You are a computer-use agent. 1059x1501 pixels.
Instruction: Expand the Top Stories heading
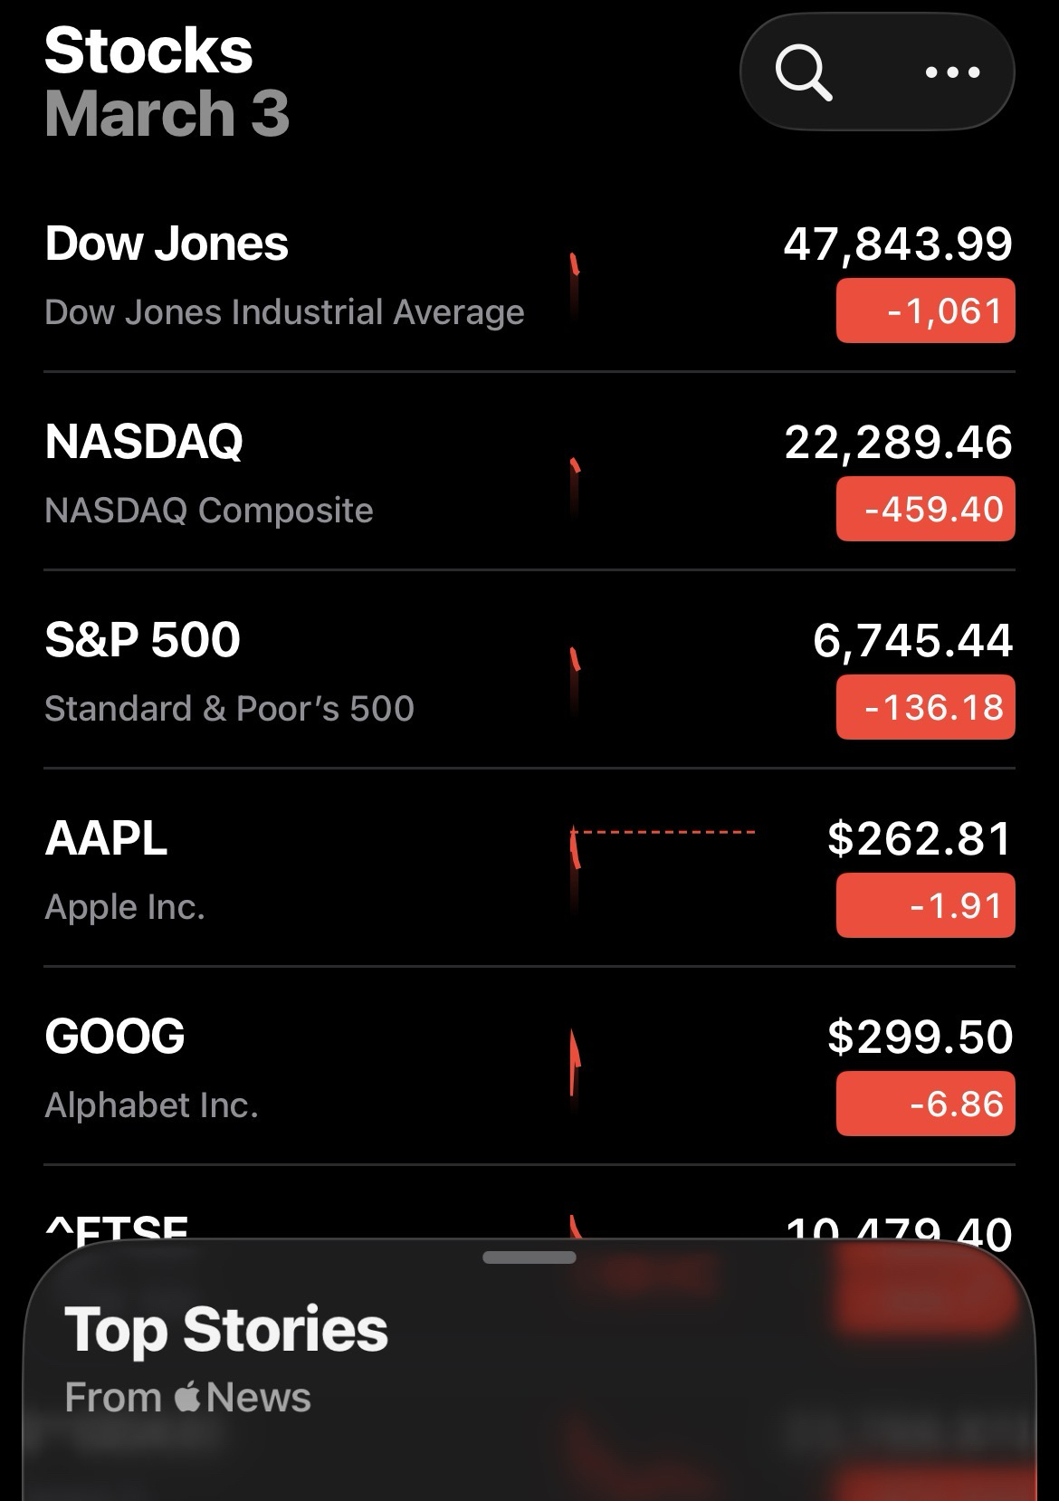[226, 1330]
